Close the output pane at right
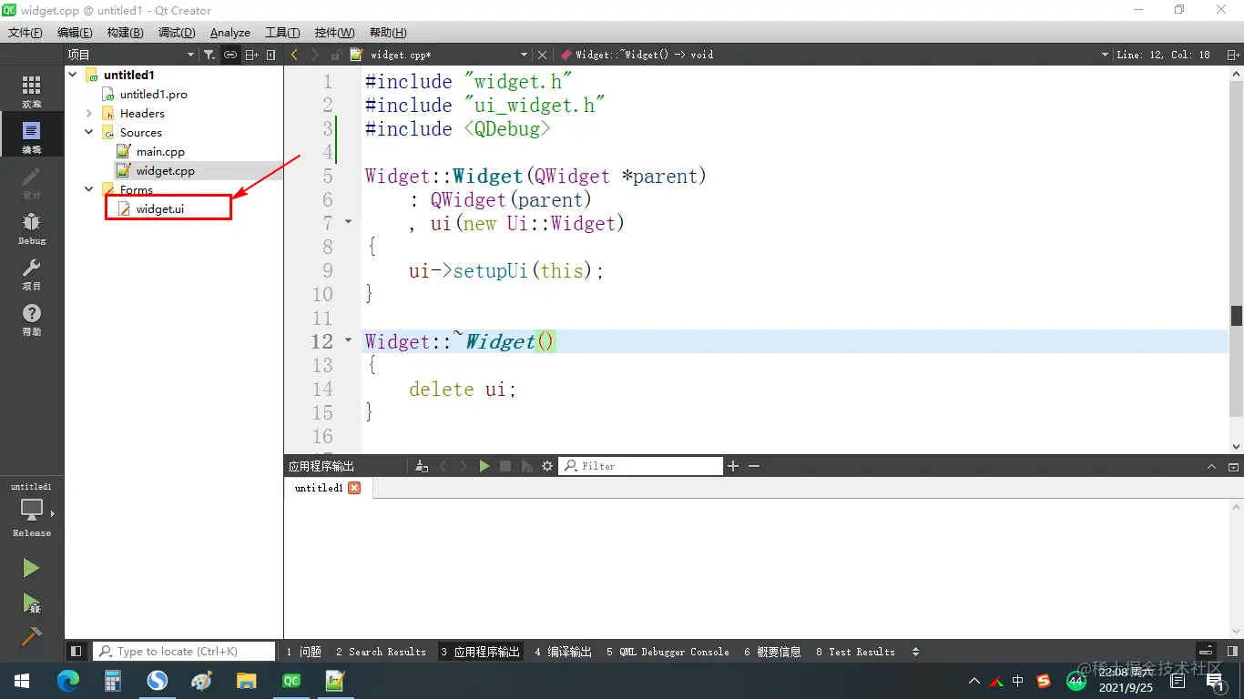 point(1233,466)
